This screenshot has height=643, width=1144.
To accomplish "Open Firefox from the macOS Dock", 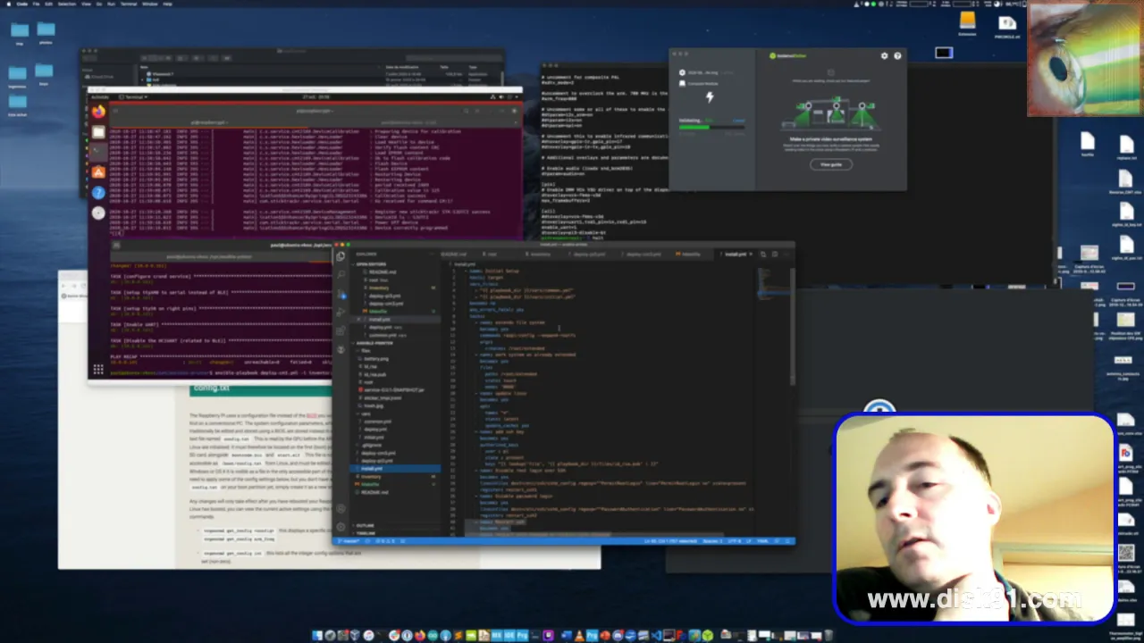I will tap(420, 635).
